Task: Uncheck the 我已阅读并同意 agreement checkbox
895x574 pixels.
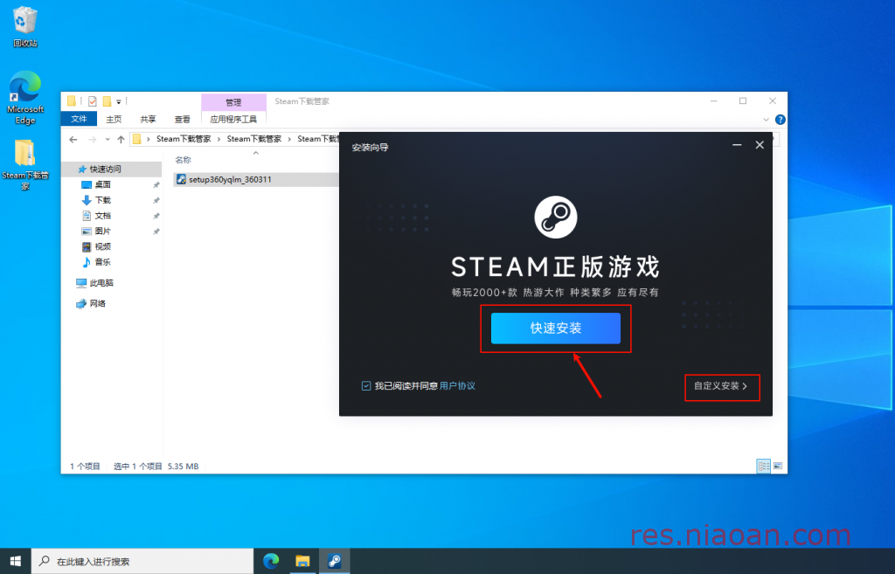Action: click(x=366, y=386)
